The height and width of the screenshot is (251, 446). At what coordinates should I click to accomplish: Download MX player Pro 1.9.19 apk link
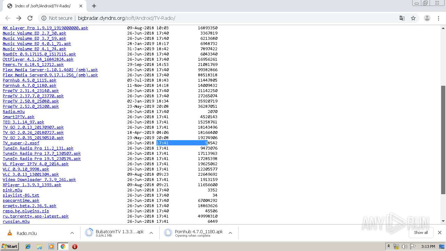point(45,28)
